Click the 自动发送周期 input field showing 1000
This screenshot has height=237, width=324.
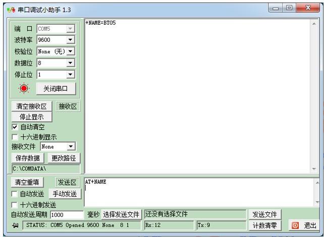[x=67, y=215]
